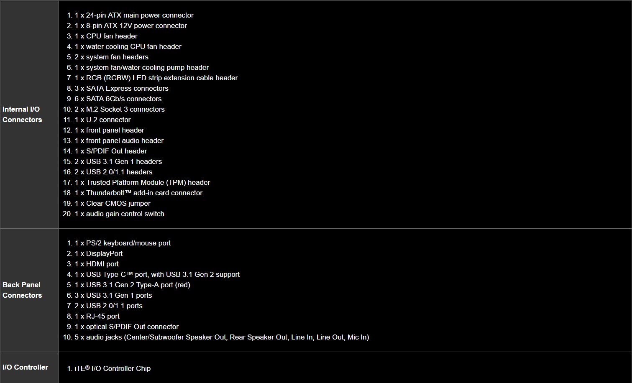Click the Back Panel Connectors row heading
This screenshot has height=383, width=632.
[x=22, y=290]
